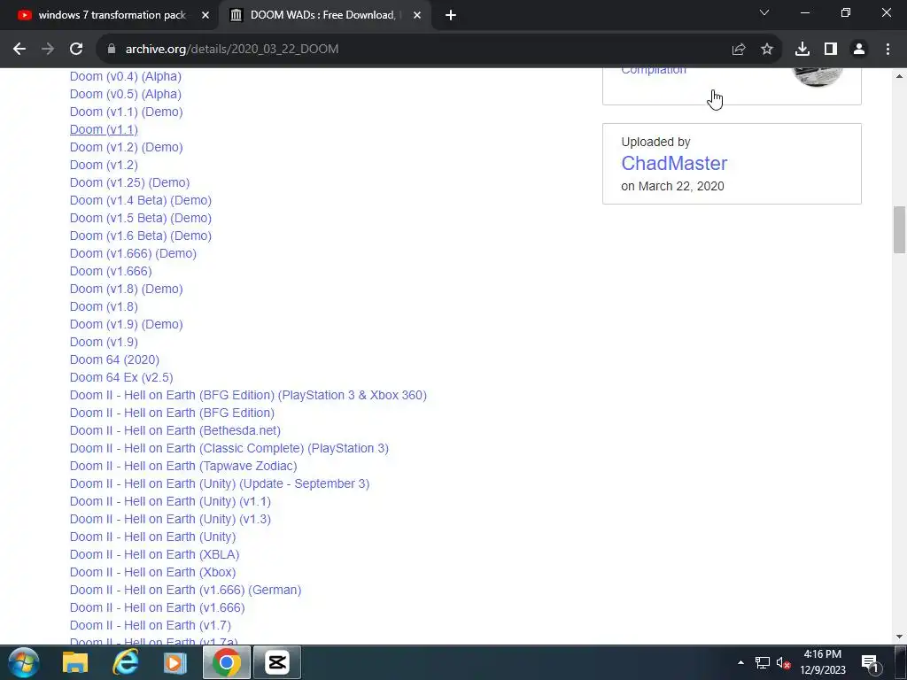
Task: Click the show desktop strip on the taskbar
Action: click(900, 662)
